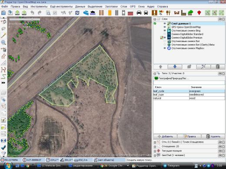Select the bus preset icon
226x169 pixels.
point(146,13)
